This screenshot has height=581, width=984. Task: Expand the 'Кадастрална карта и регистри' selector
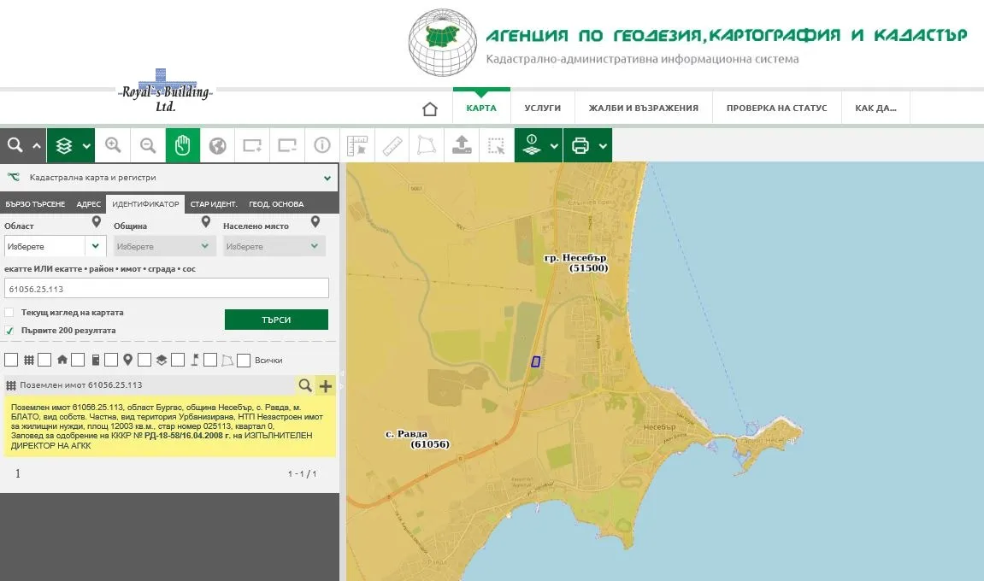(327, 179)
